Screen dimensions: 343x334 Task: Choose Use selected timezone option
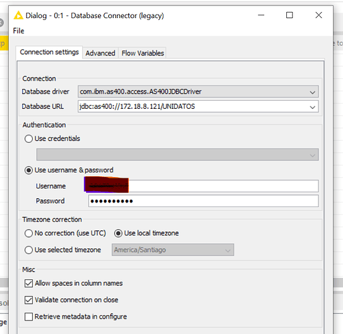(29, 250)
